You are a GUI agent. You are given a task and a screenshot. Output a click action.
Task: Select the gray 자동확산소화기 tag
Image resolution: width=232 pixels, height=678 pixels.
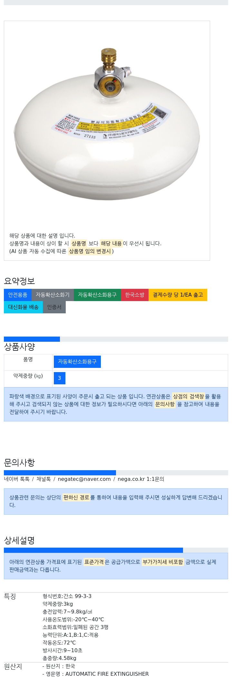[x=53, y=295]
